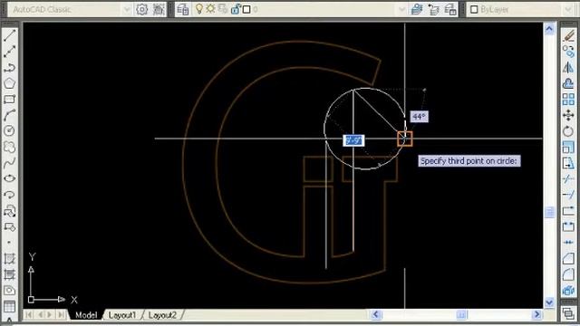580x326 pixels.
Task: Select the Arc tool
Action: [9, 115]
